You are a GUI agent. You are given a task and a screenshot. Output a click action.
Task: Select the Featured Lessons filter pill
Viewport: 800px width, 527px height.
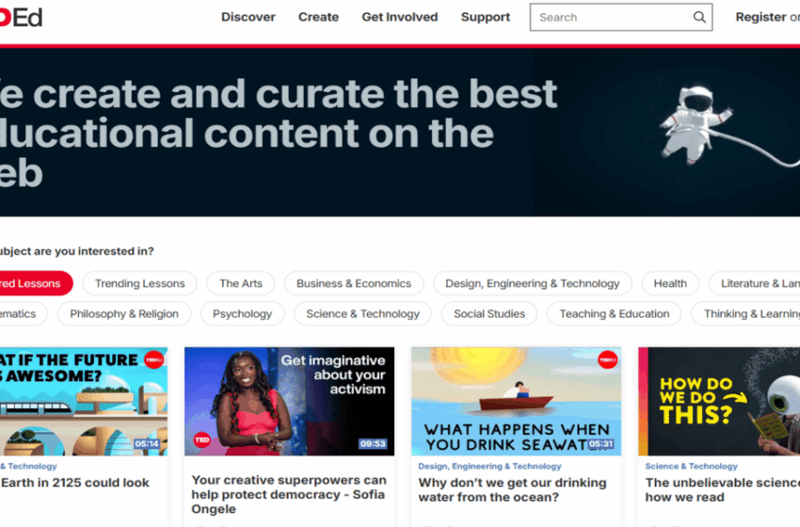[x=36, y=283]
